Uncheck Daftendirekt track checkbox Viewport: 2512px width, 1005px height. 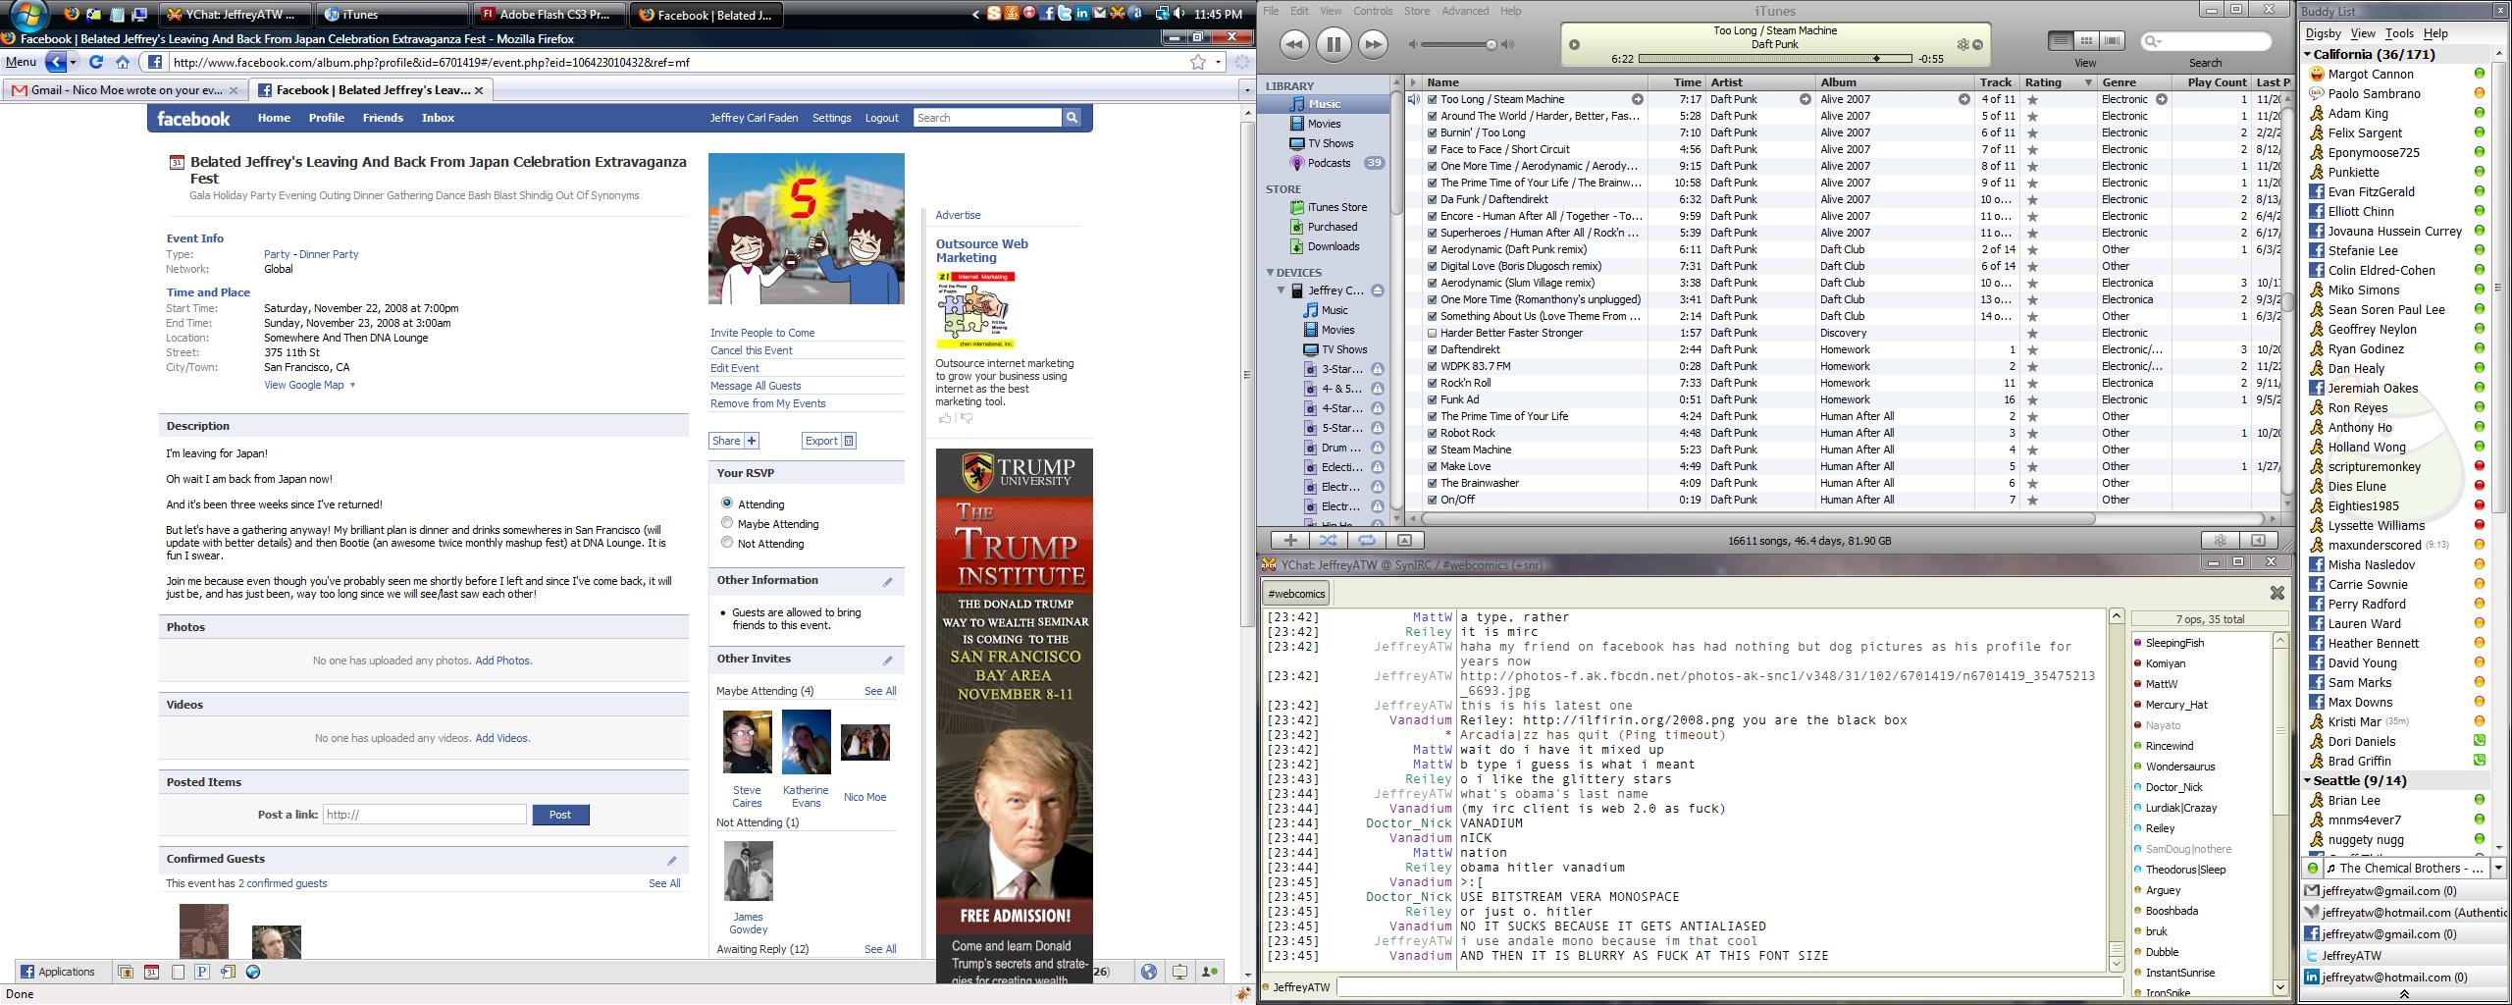[x=1433, y=349]
